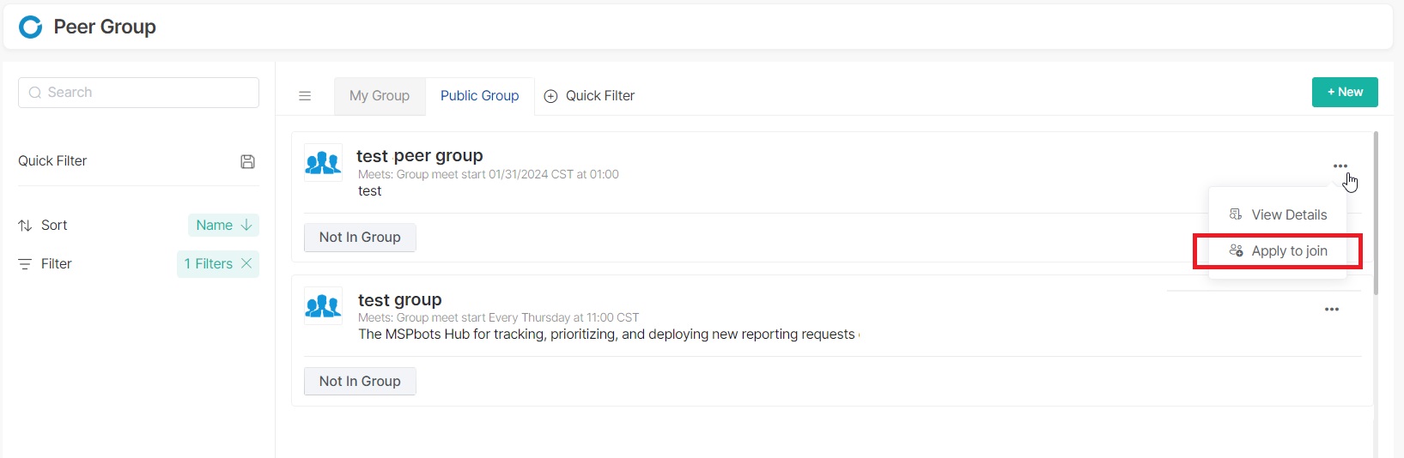Click Not In Group under test group
The image size is (1404, 458).
360,382
